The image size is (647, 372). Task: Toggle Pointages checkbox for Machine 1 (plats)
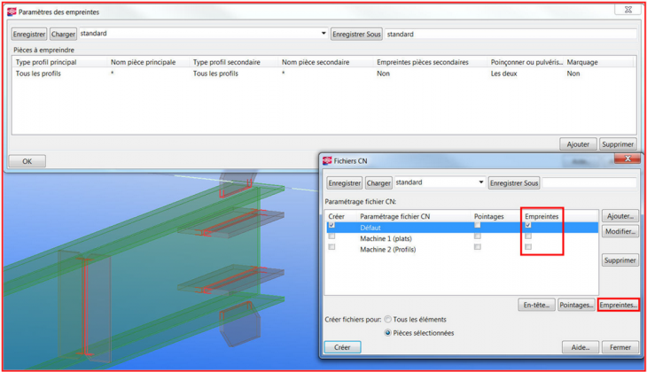click(478, 236)
